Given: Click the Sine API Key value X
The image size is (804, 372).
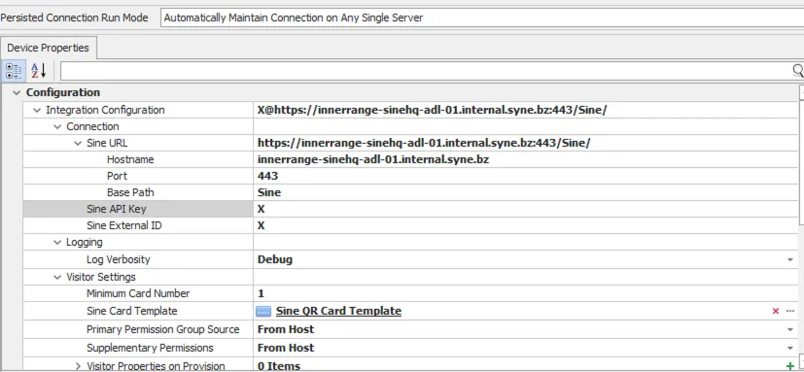Looking at the screenshot, I should tap(261, 209).
